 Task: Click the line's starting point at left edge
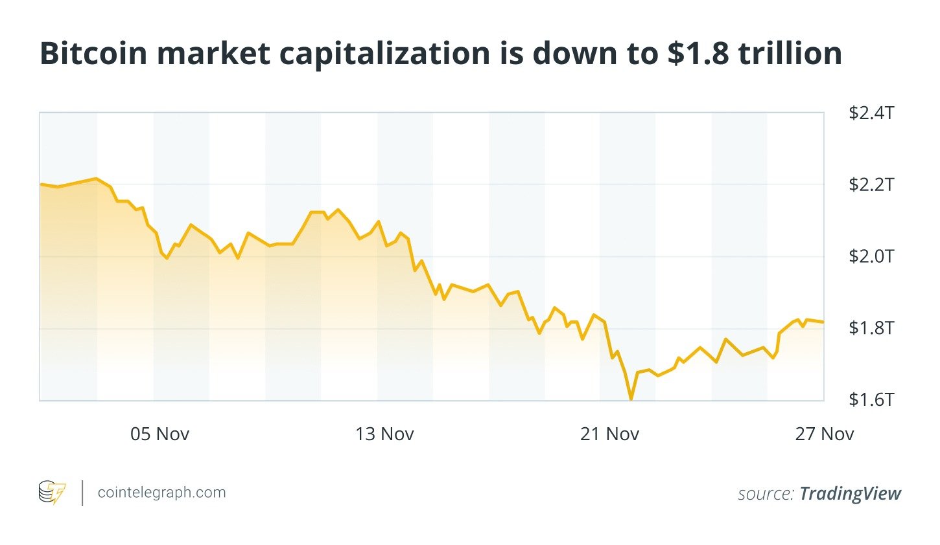41,184
